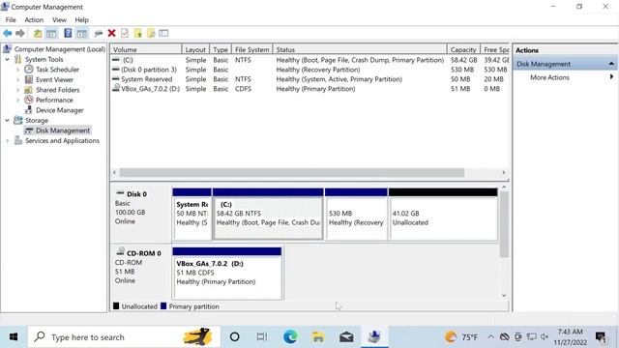
Task: Open the Help menu
Action: pos(81,19)
